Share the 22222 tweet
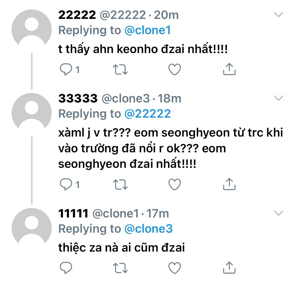The image size is (295, 281). click(x=229, y=69)
